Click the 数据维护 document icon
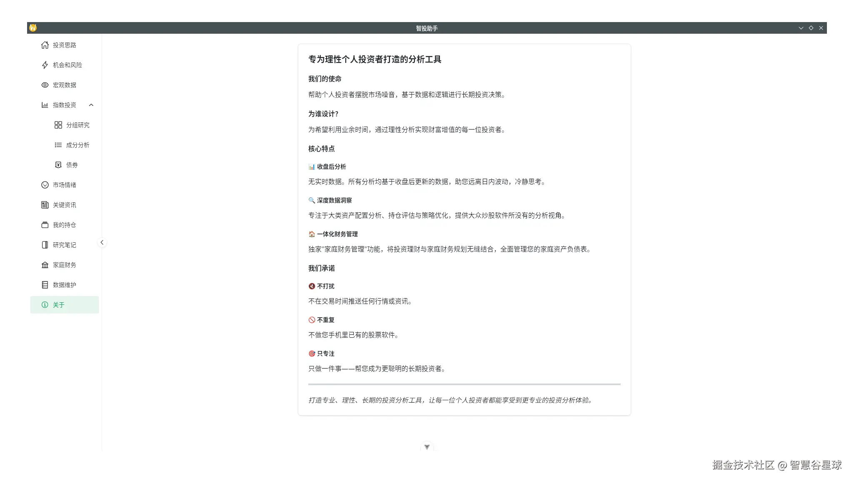Image resolution: width=854 pixels, height=483 pixels. point(45,284)
